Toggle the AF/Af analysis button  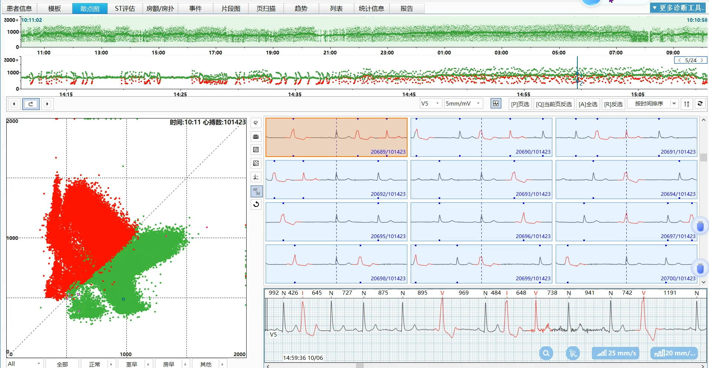coord(257,191)
